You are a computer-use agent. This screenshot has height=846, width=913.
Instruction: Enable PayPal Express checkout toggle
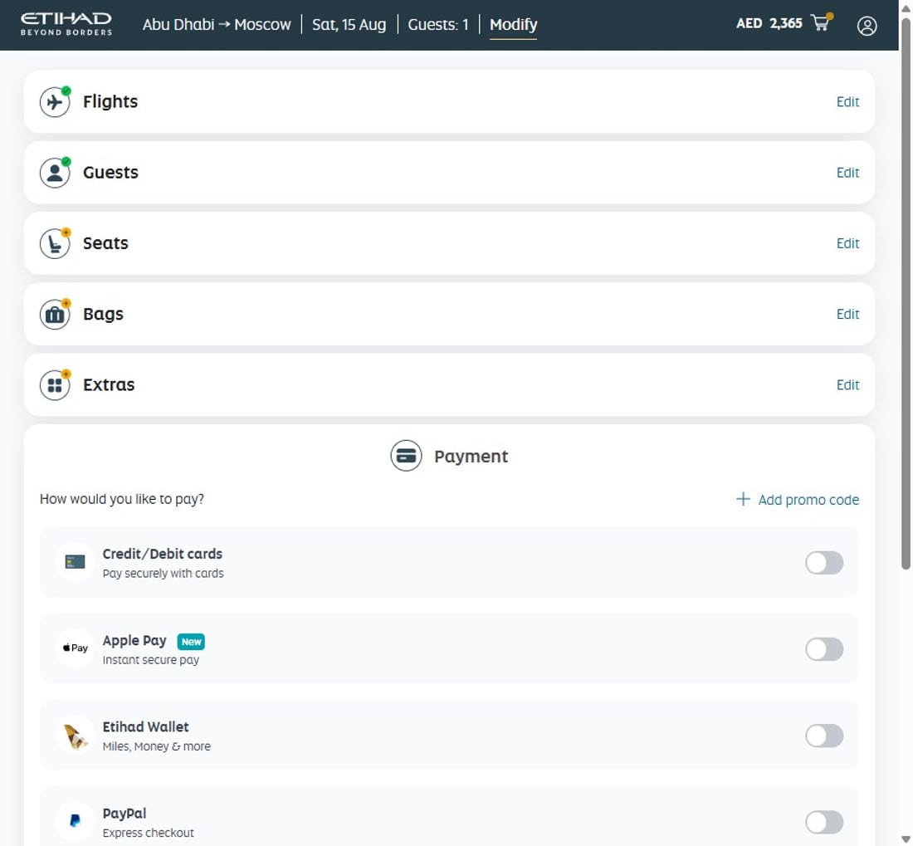[x=824, y=822]
